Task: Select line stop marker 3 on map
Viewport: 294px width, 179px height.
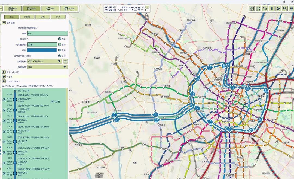Action: coord(197,108)
